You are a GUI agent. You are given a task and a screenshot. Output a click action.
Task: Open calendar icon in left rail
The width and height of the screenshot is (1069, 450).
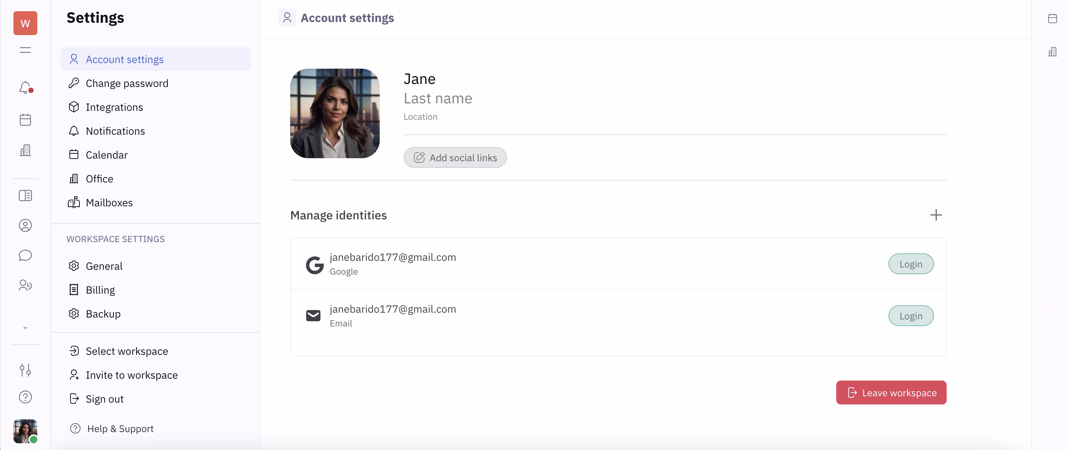tap(25, 120)
